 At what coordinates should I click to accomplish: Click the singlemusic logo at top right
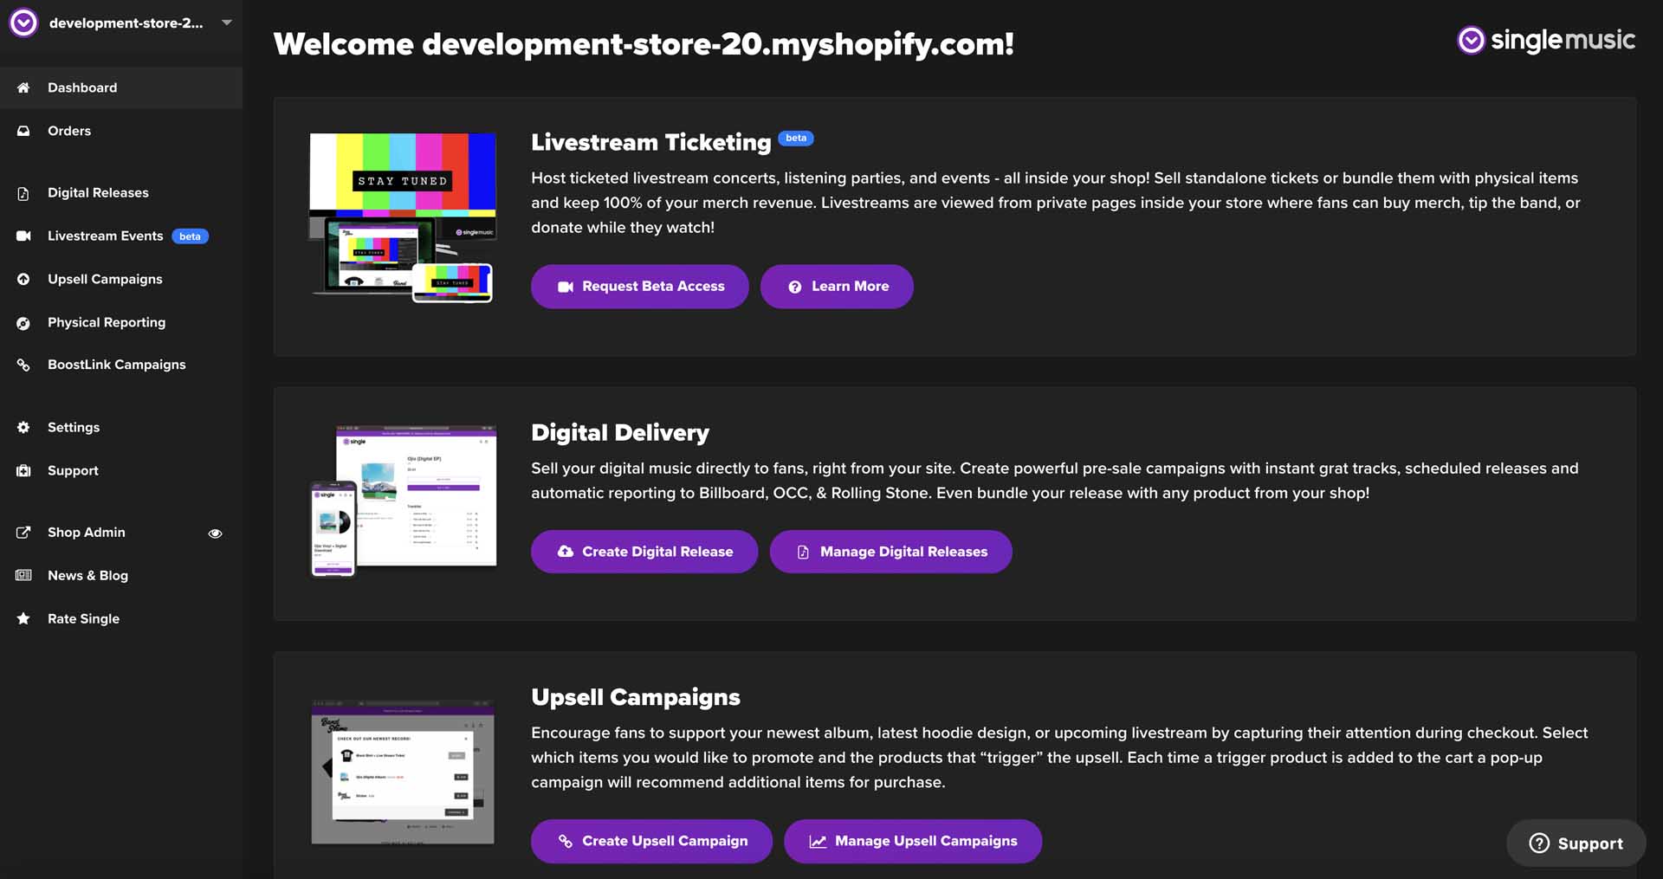pos(1546,40)
